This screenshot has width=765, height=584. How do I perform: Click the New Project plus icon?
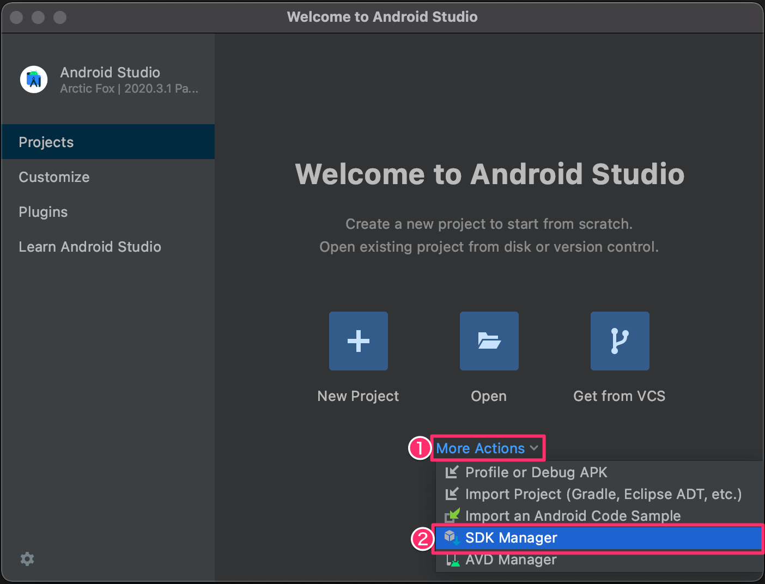point(359,341)
